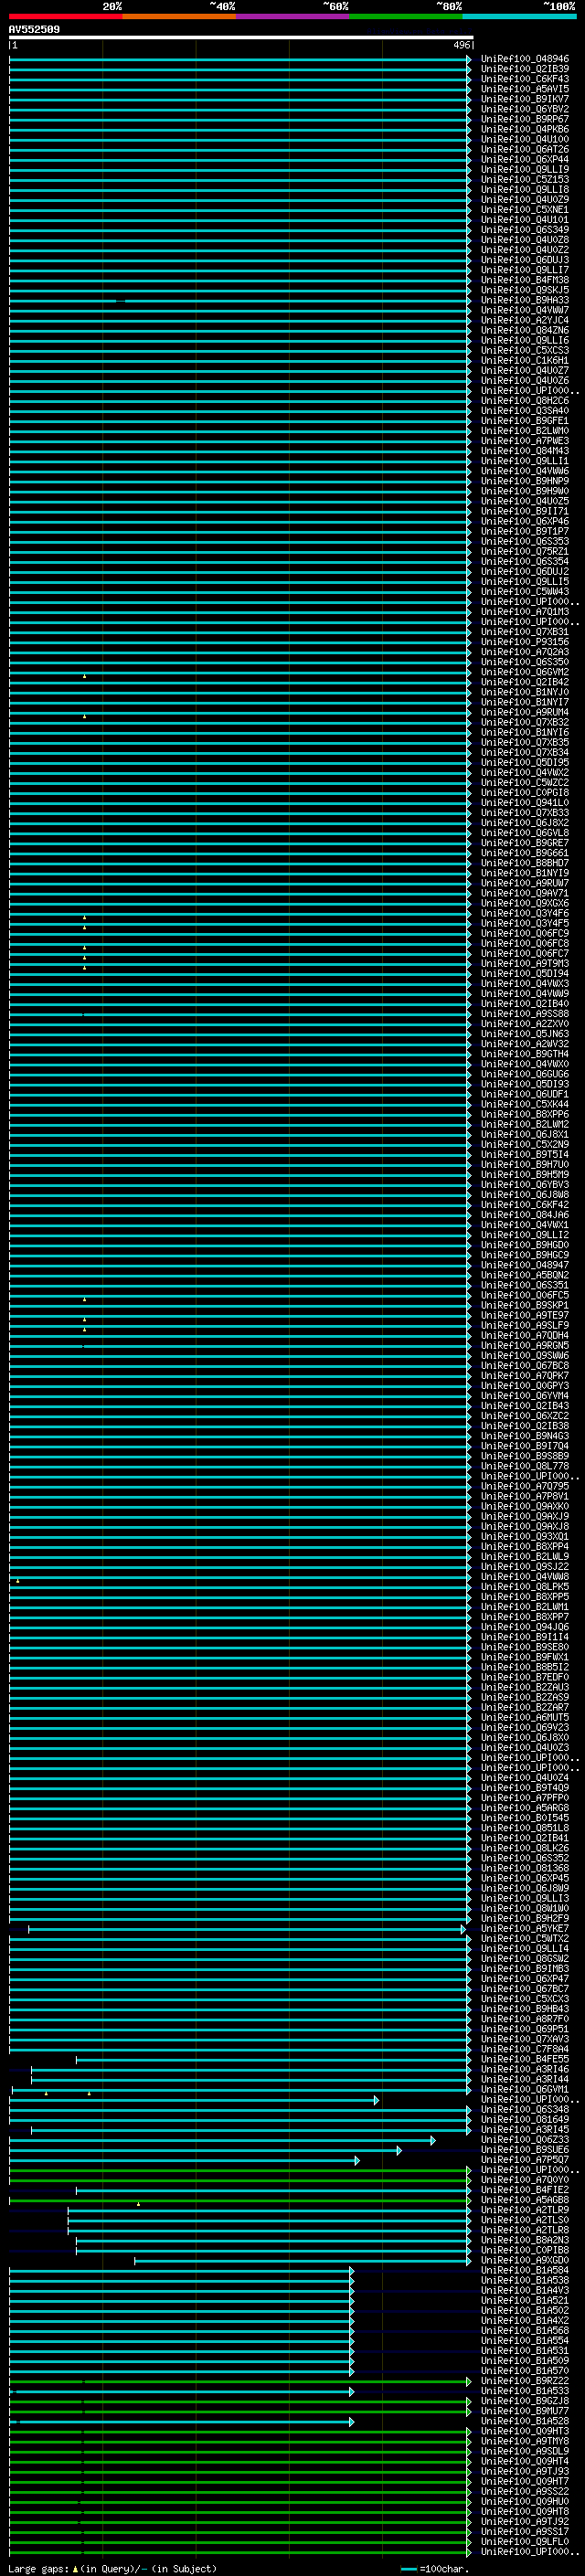Select hit label UniRef100_Q2IB40
This screenshot has width=585, height=2576.
(525, 1004)
